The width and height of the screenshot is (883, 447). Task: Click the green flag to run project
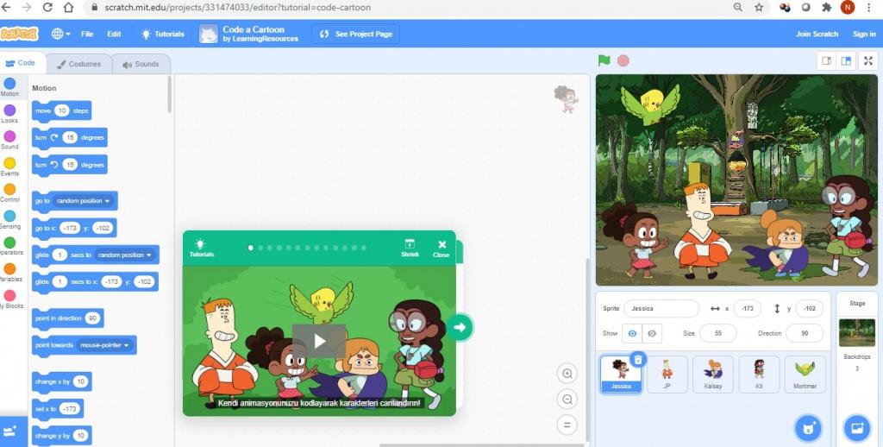[x=604, y=60]
